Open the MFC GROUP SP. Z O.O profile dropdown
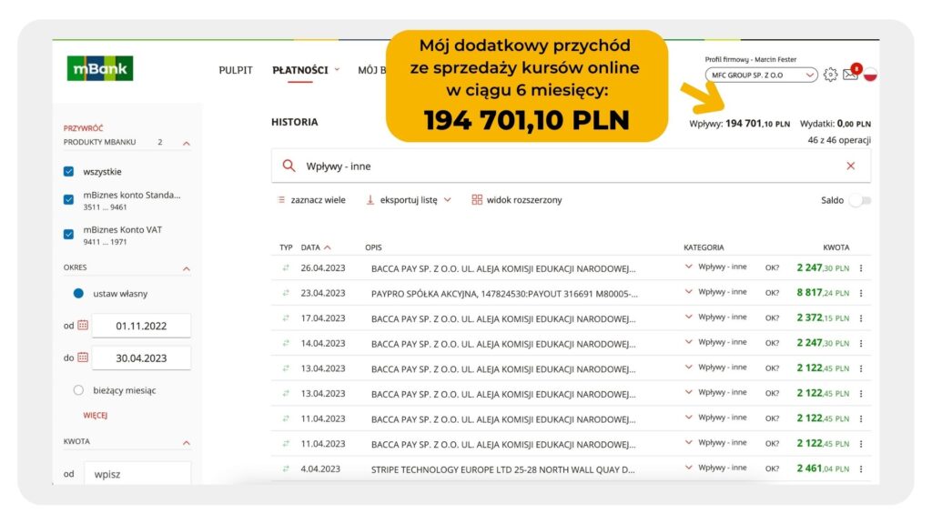The height and width of the screenshot is (524, 932). point(762,75)
